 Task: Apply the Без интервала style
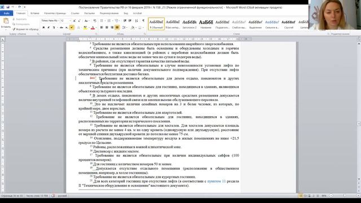pos(173,24)
